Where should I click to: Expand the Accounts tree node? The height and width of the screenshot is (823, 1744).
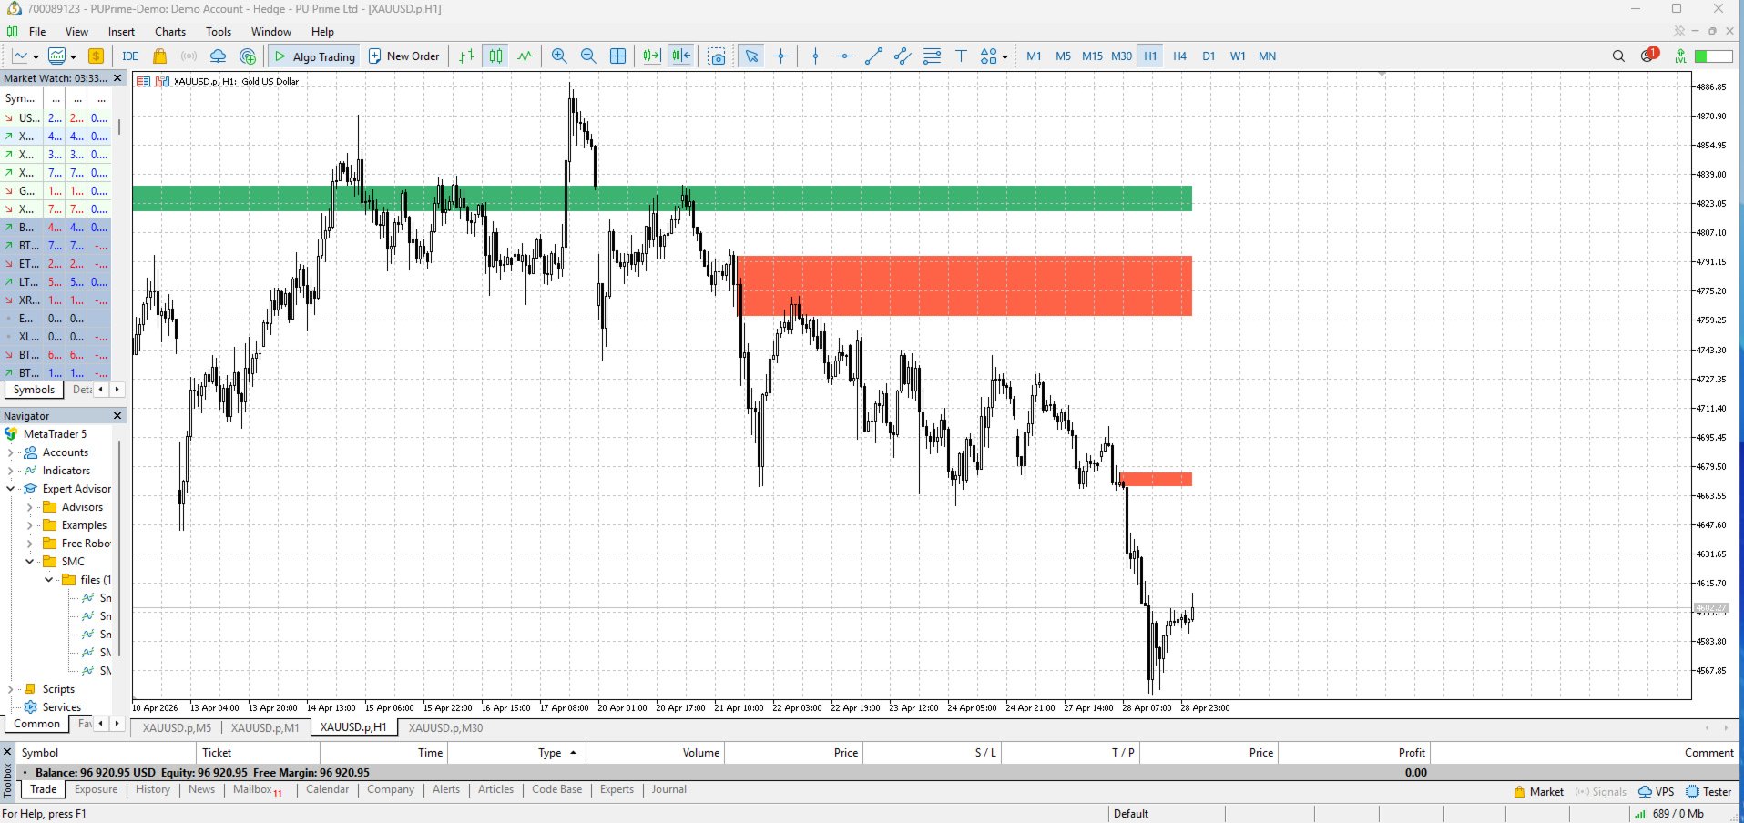point(11,452)
